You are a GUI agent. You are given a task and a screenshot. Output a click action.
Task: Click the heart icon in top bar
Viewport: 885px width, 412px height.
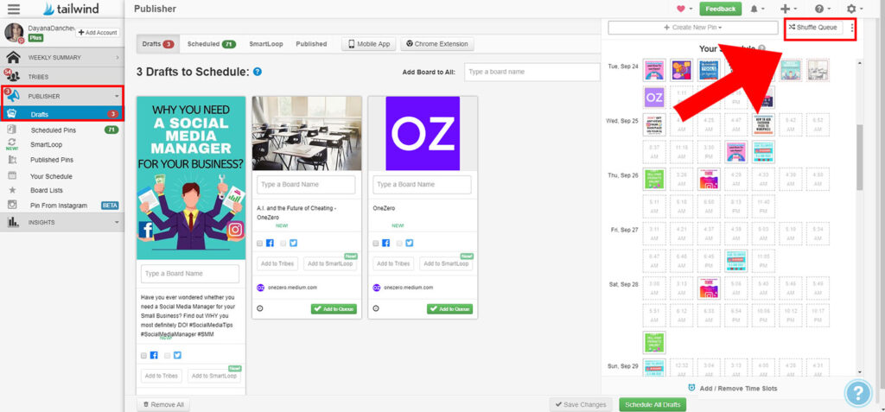tap(681, 9)
